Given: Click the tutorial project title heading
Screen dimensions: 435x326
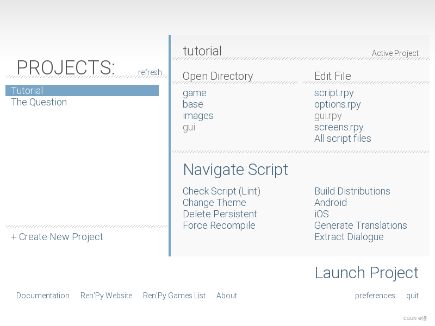Looking at the screenshot, I should [x=202, y=51].
